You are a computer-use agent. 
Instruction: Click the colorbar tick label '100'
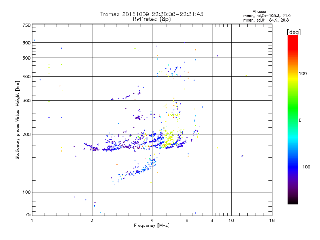coord(303,74)
